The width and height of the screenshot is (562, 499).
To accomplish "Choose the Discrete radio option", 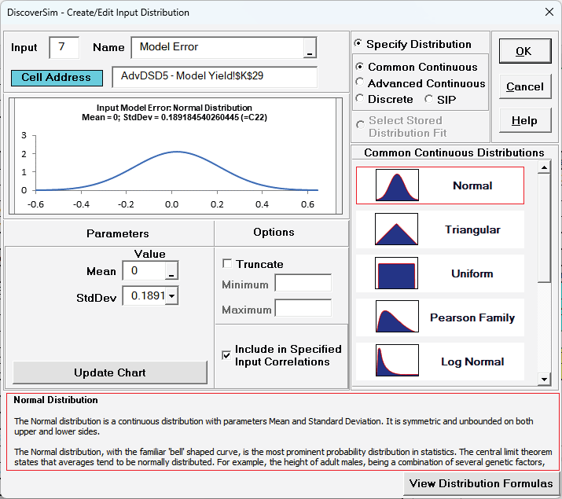I will click(360, 99).
